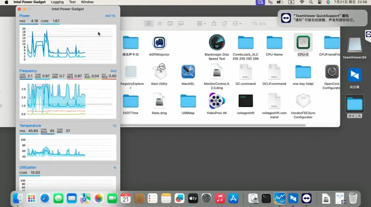Select the voltageshift executable

(246, 101)
